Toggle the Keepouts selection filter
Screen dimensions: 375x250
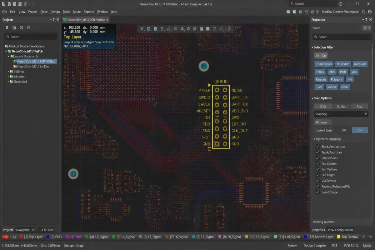point(360,64)
